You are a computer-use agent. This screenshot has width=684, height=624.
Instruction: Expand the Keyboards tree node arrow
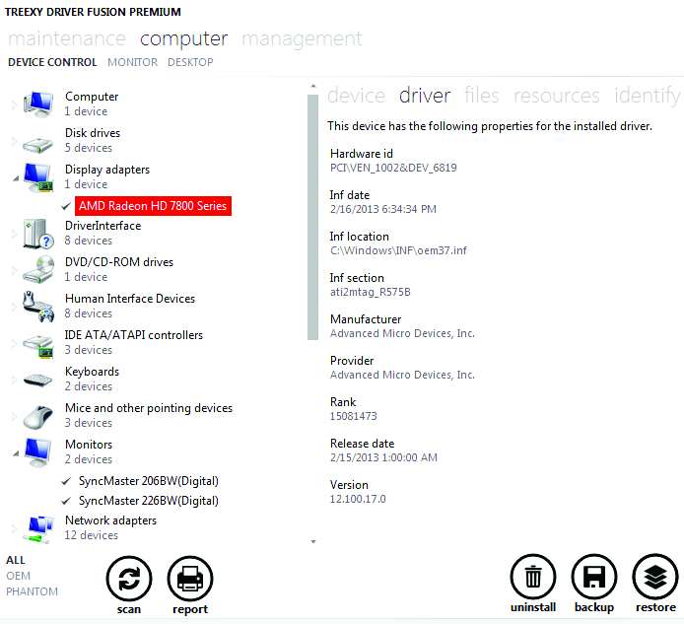(x=14, y=380)
